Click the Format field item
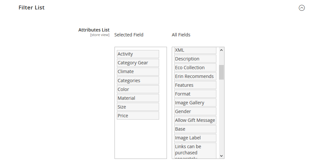The image size is (313, 167). tap(195, 94)
